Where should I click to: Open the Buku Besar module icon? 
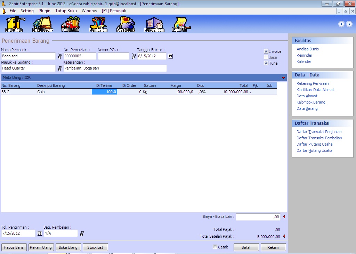click(x=42, y=24)
